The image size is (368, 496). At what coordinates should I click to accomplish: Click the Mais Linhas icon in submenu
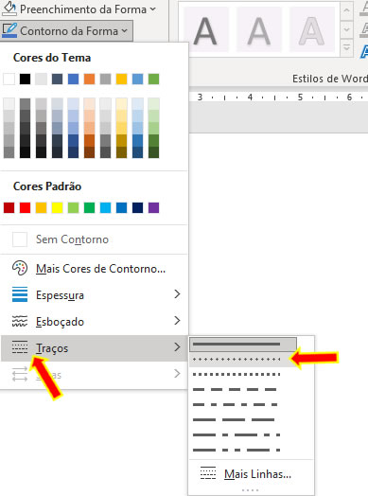(x=208, y=473)
